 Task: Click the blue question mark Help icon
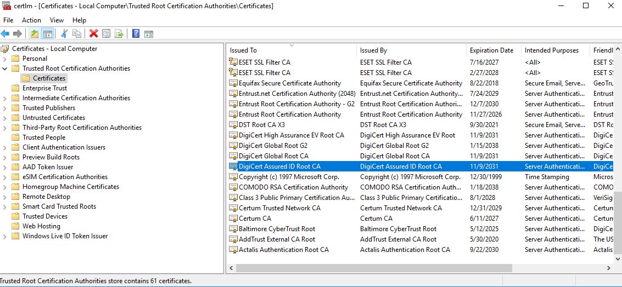136,34
